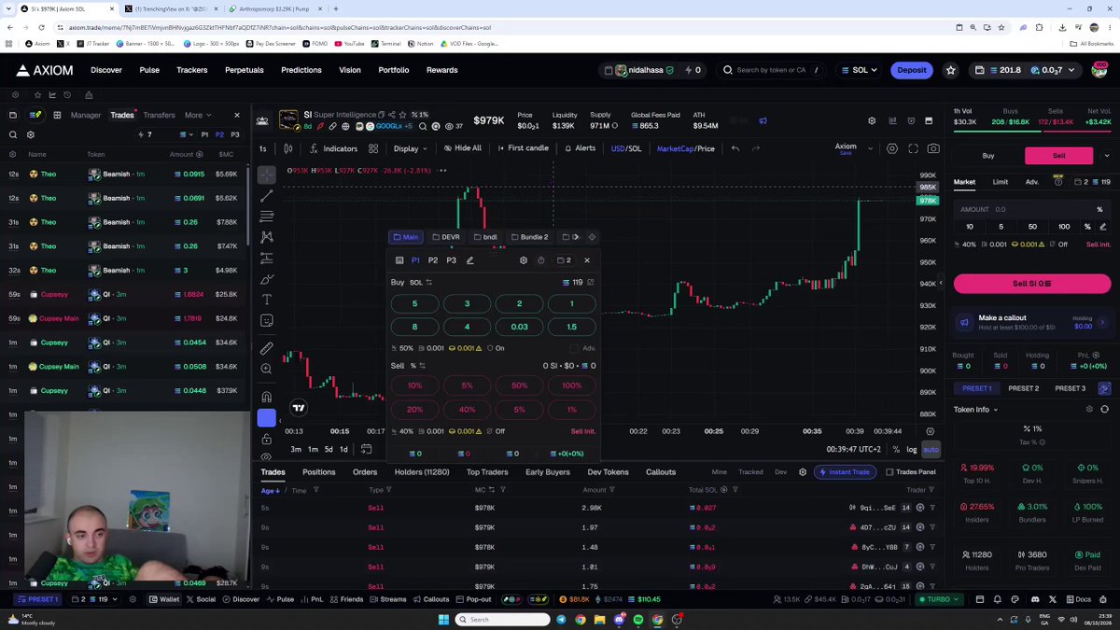
Task: Select the text annotation tool
Action: pyautogui.click(x=267, y=300)
